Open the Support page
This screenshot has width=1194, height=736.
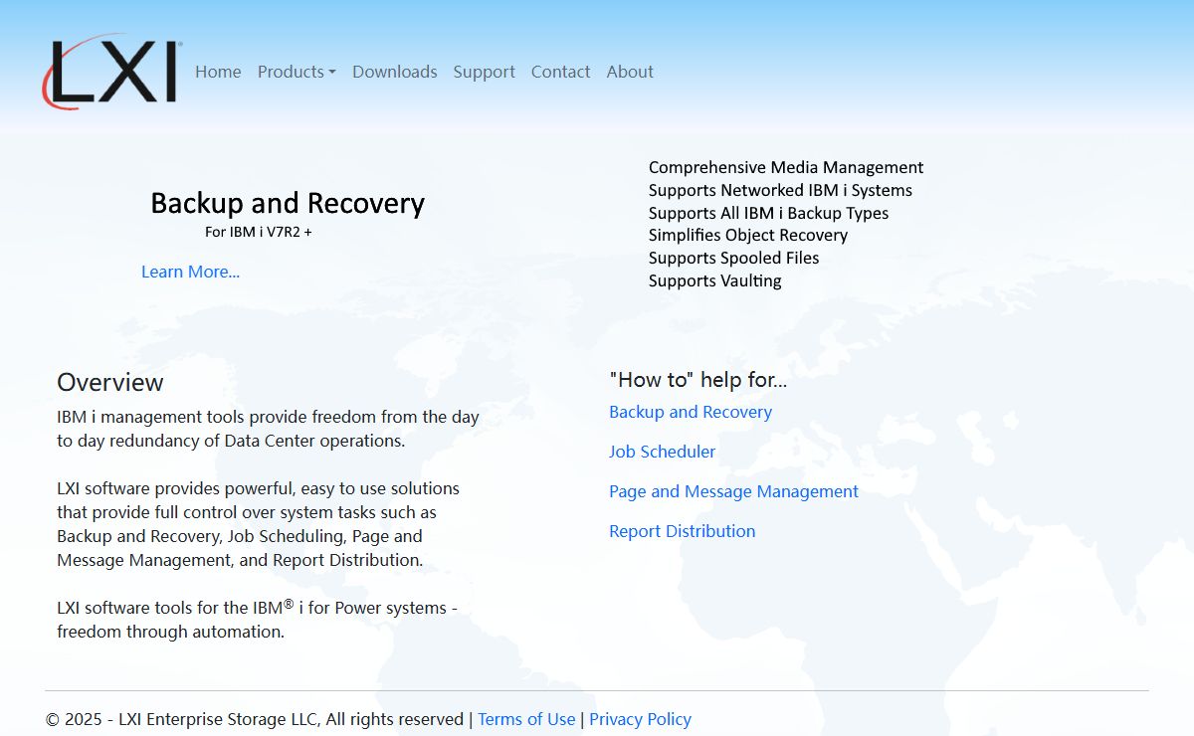[485, 72]
